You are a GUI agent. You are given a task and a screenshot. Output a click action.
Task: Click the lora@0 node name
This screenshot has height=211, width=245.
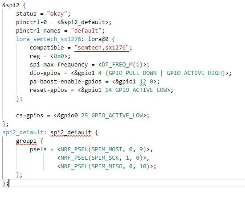[x=98, y=39]
